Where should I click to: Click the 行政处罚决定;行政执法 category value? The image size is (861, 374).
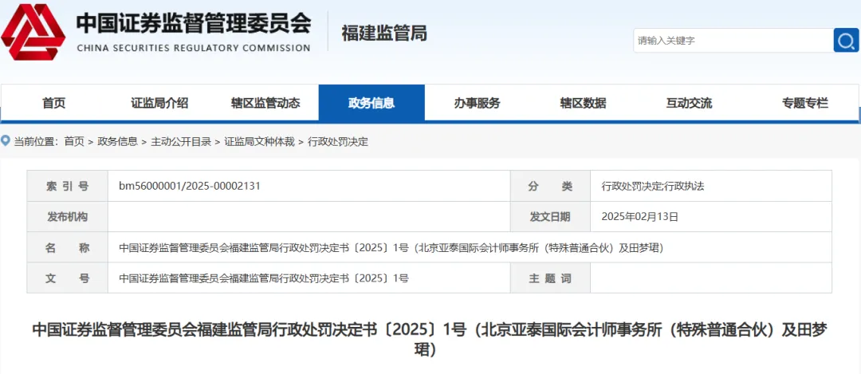click(x=653, y=186)
